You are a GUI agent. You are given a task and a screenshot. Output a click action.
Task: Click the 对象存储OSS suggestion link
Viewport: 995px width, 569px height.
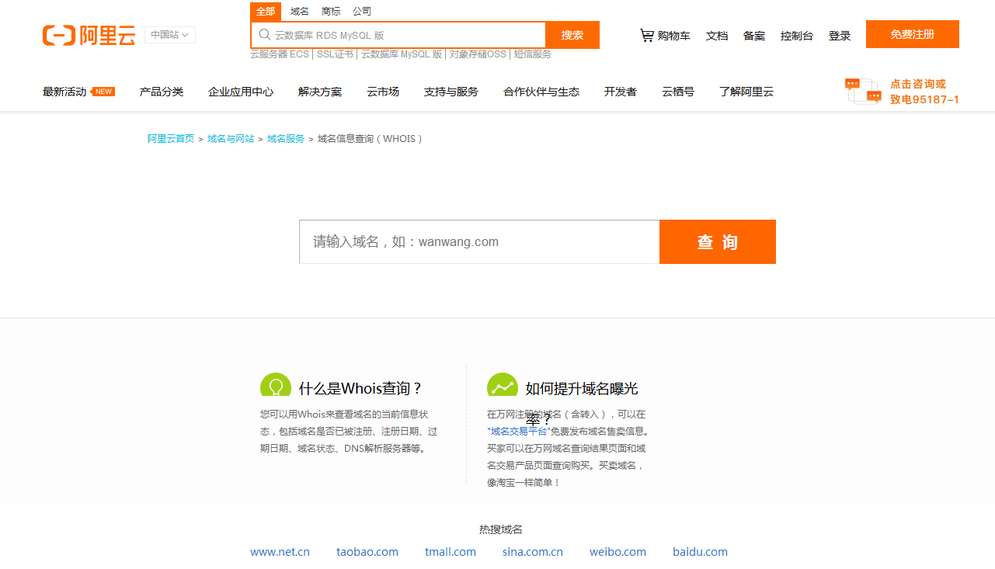tap(478, 54)
